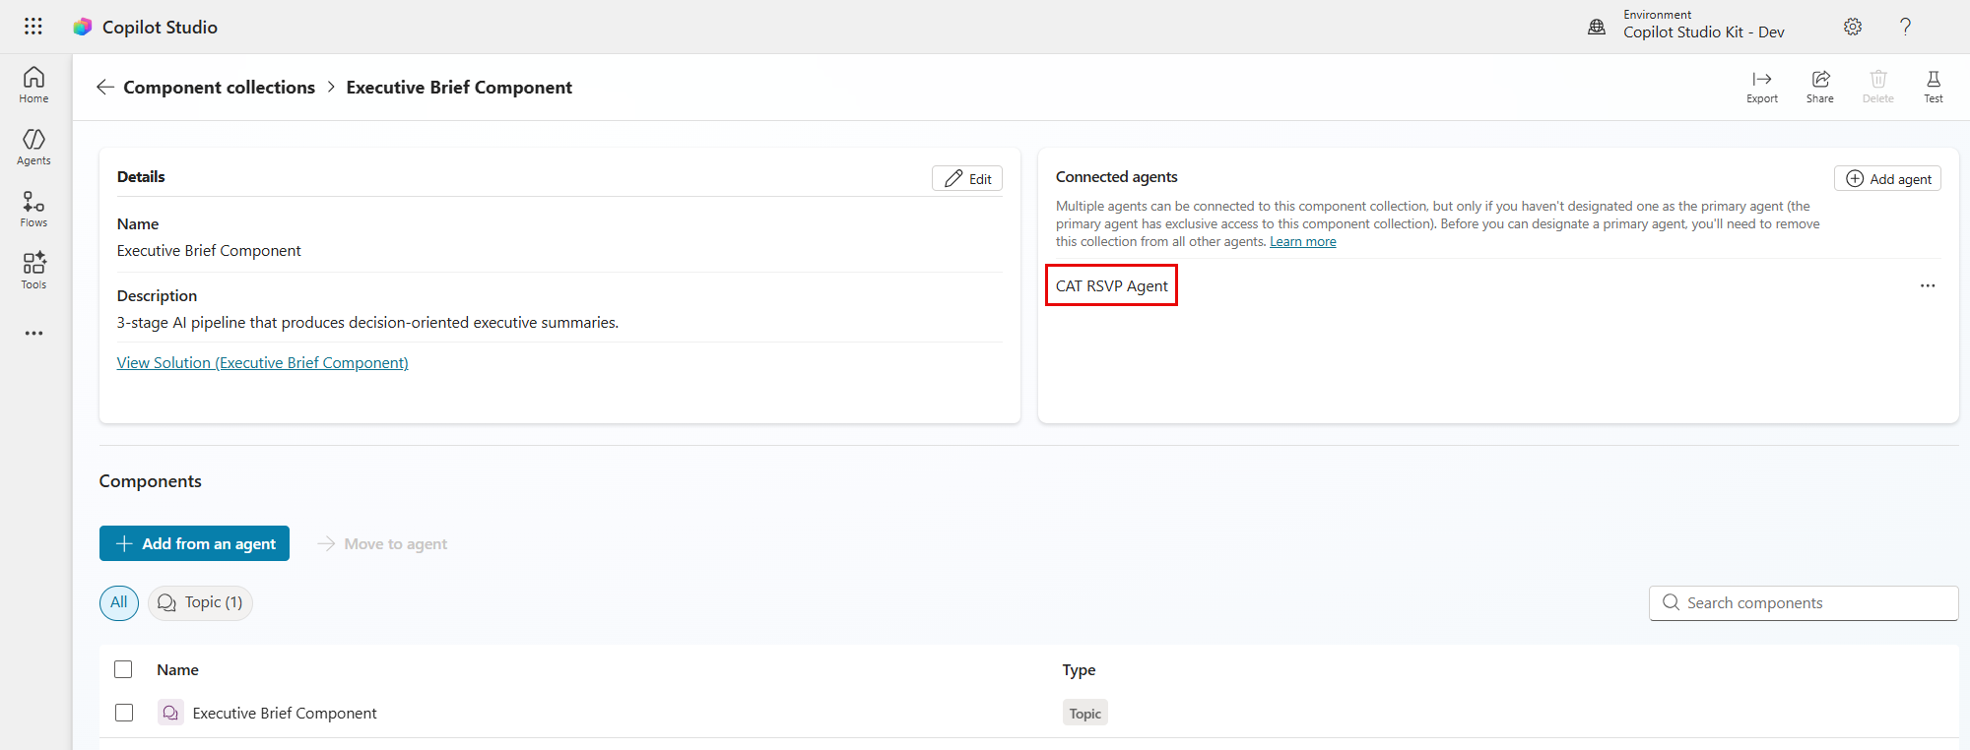Click the Executive Brief Component breadcrumb title
This screenshot has width=1970, height=750.
(459, 88)
